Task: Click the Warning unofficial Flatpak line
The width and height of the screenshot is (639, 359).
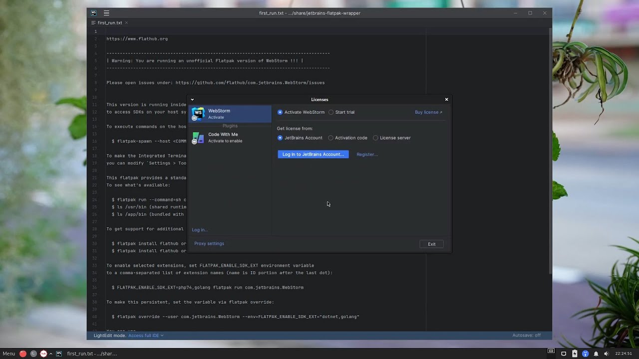Action: click(x=205, y=61)
